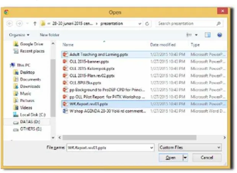The image size is (237, 173).
Task: Click Word icon of W'shop AGENDA file
Action: click(65, 111)
